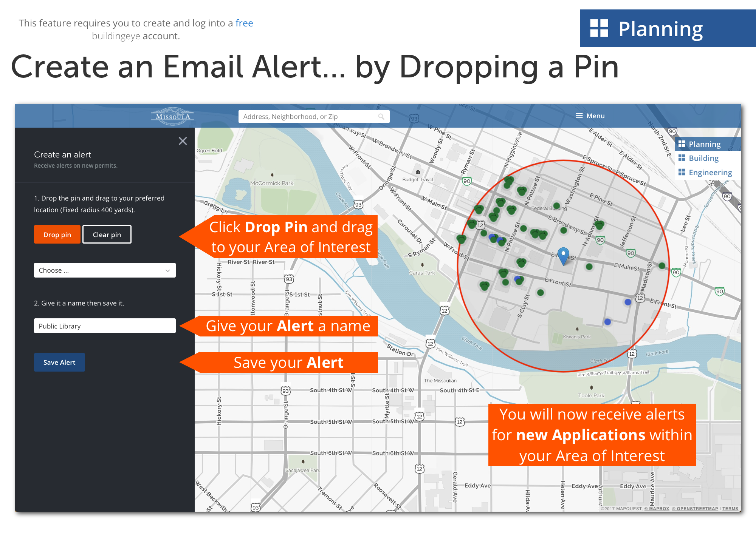Image resolution: width=756 pixels, height=540 pixels.
Task: Click the large Planning header banner
Action: click(668, 28)
